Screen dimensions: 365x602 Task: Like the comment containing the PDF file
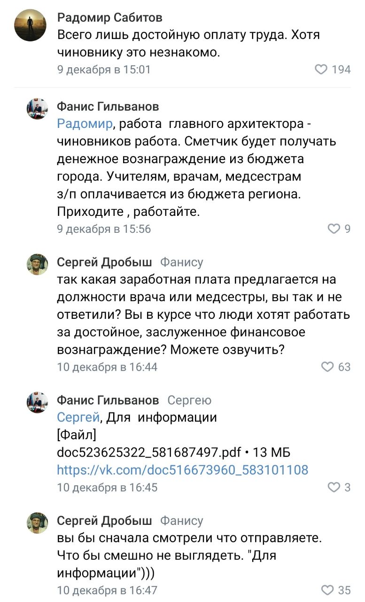[x=334, y=487]
